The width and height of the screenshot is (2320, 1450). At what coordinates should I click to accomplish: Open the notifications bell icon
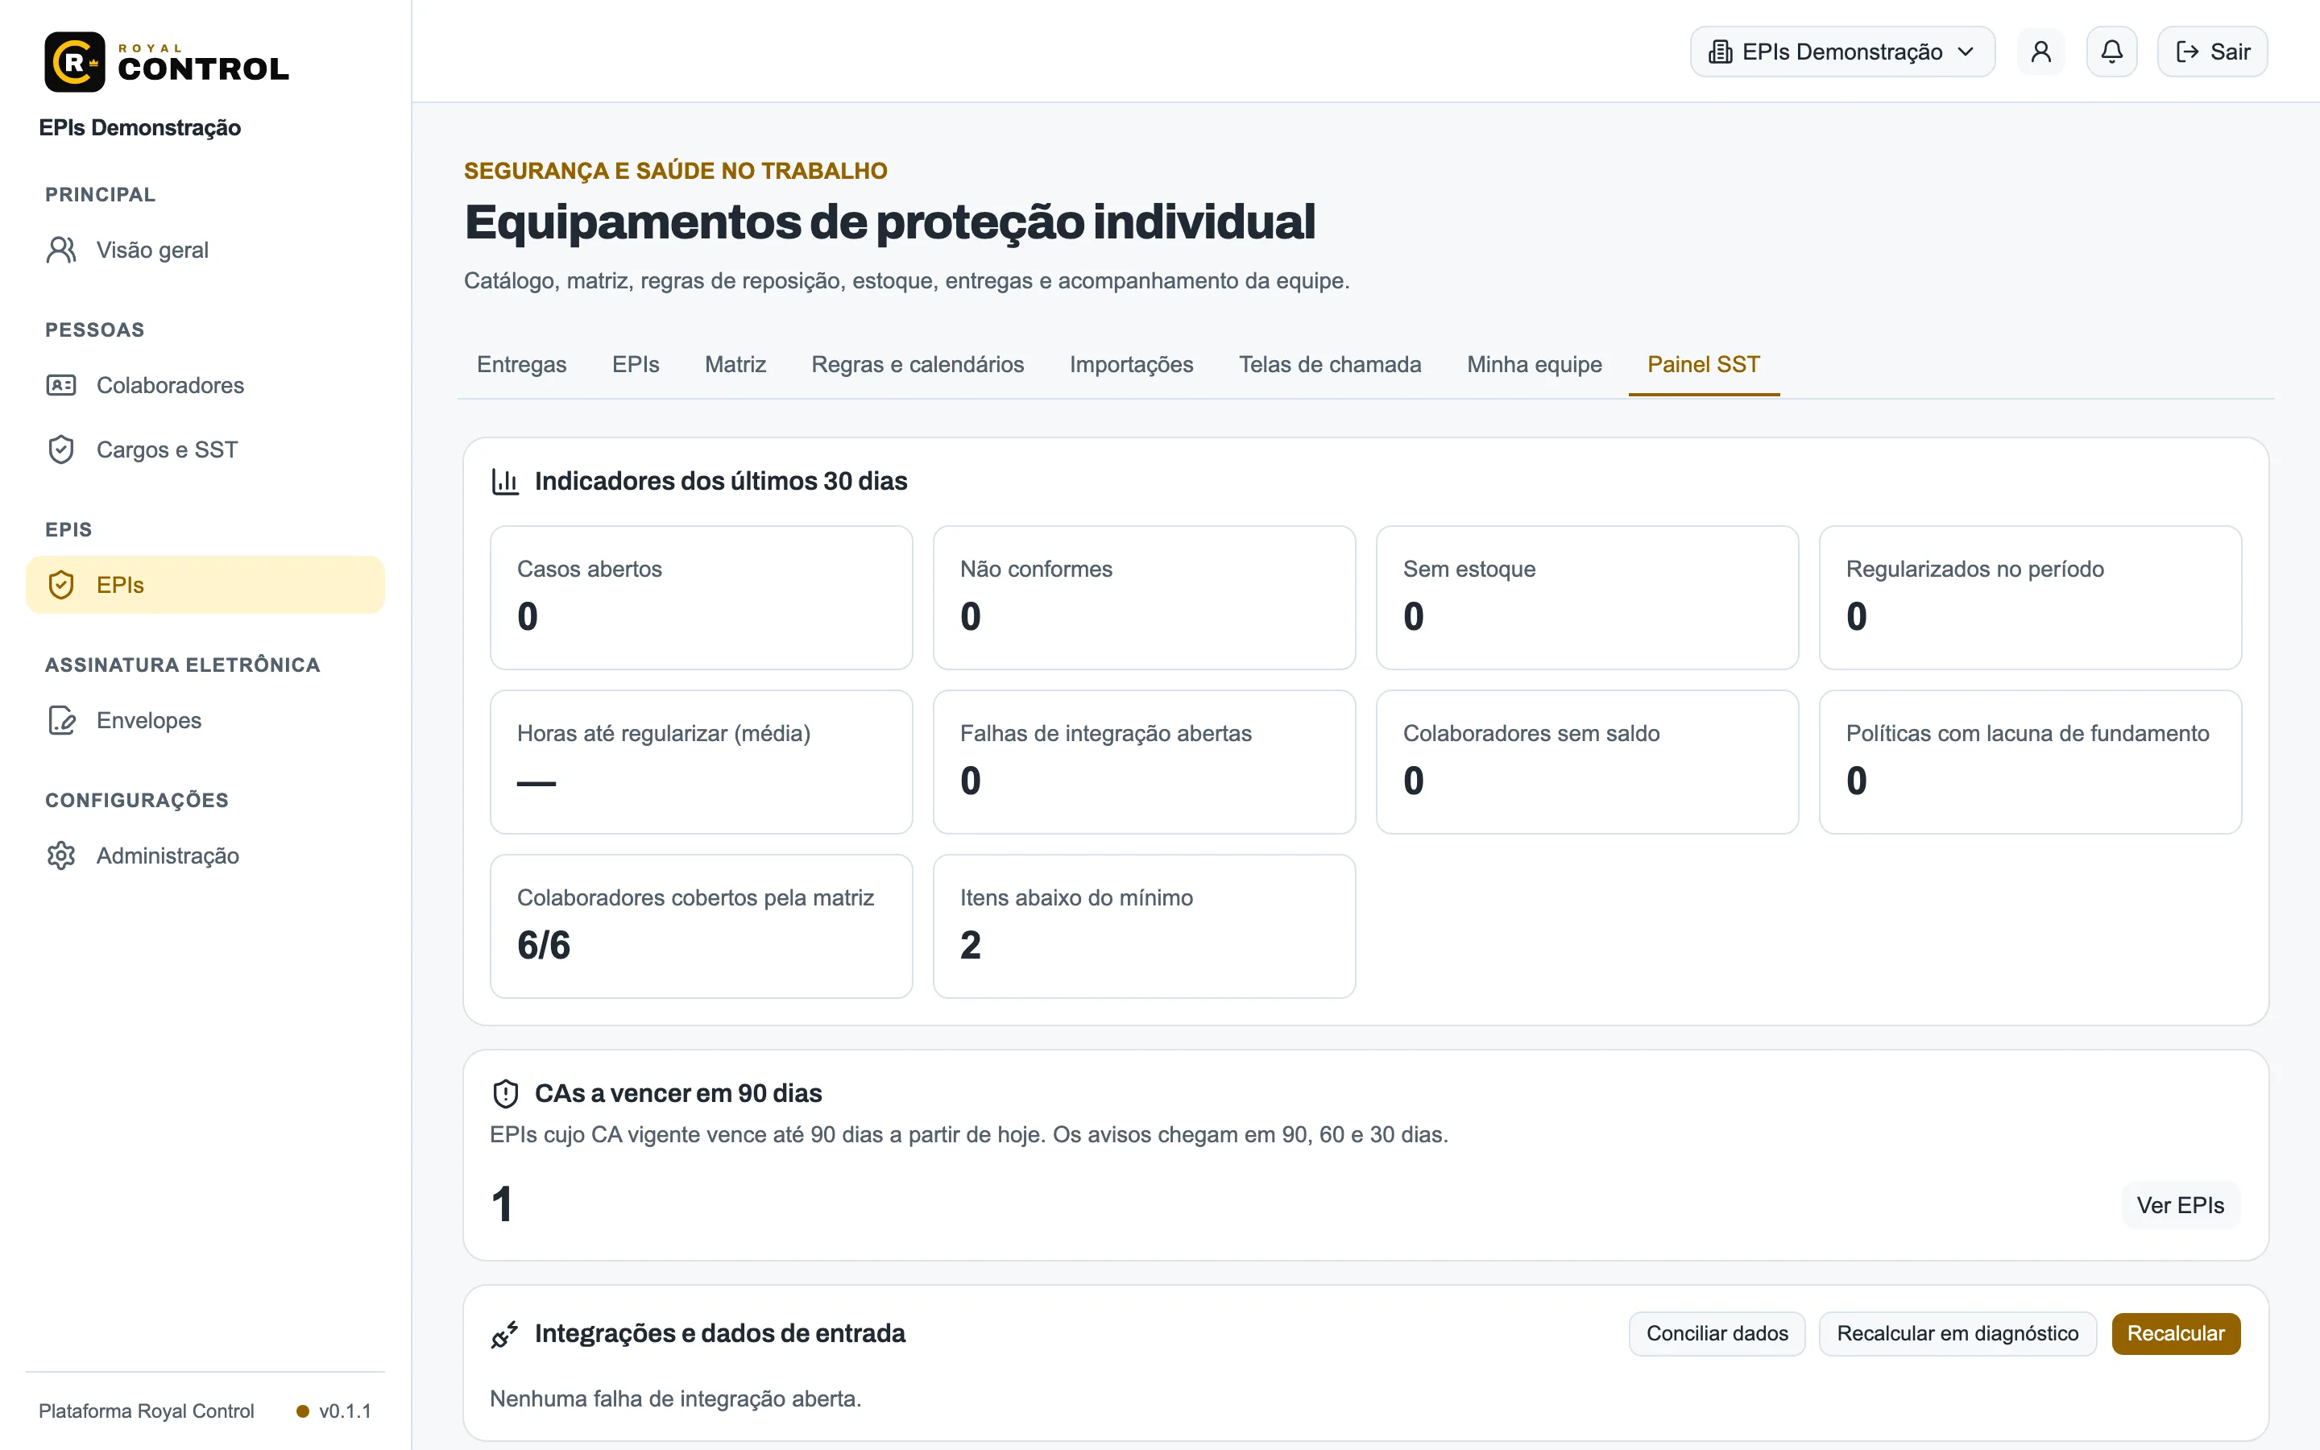(x=2112, y=52)
